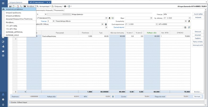Open the Πληροφορίες tab
Screen dimensions: 208x107
(x=59, y=10)
